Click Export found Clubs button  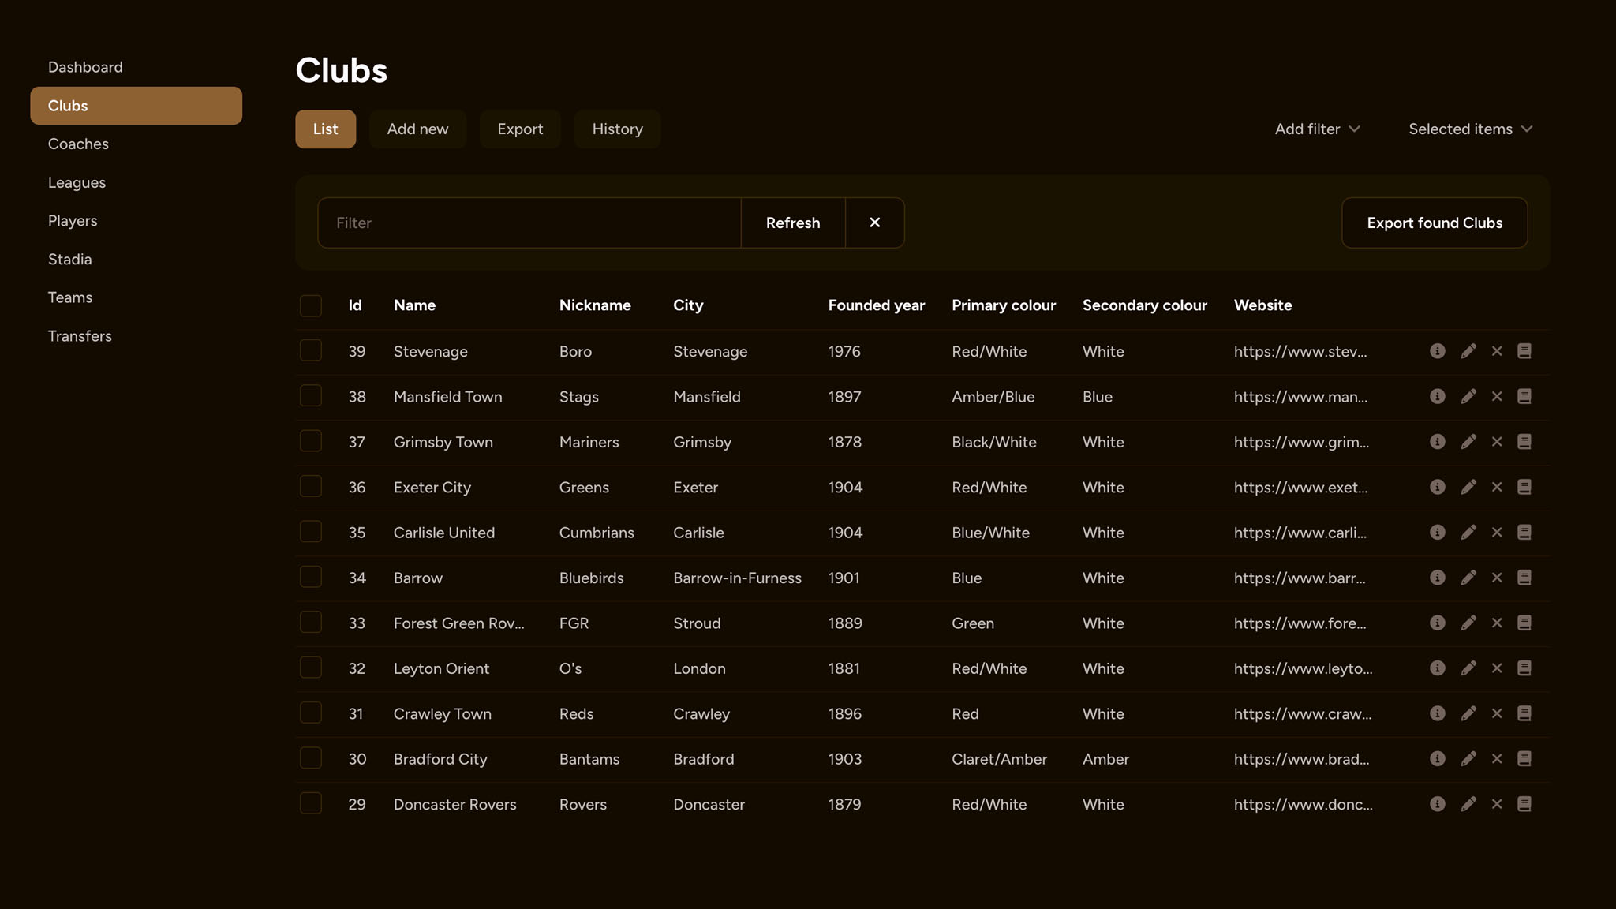coord(1434,223)
